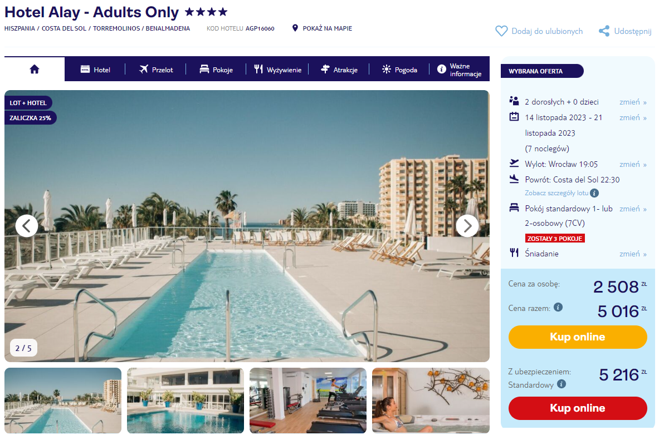664x435 pixels.
Task: Open the Przelot tab
Action: 156,70
